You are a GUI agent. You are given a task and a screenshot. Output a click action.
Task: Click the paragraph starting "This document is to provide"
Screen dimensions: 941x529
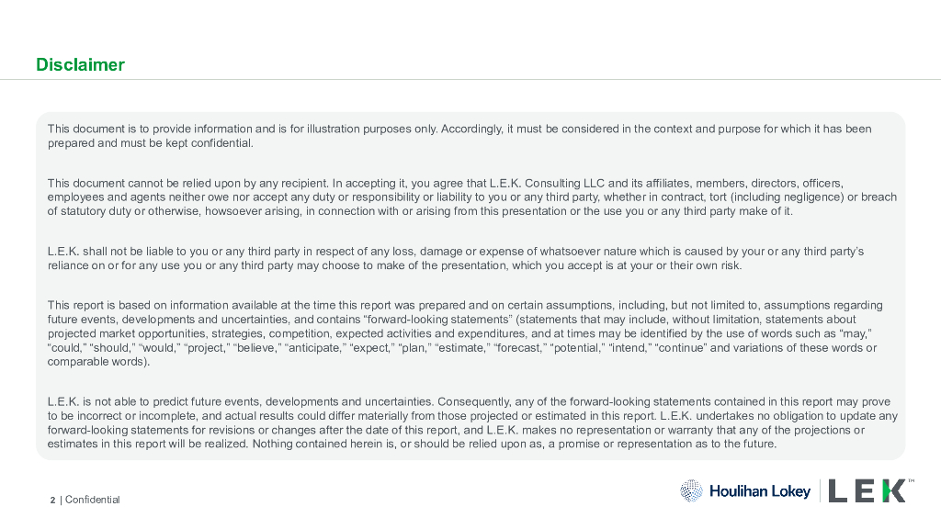click(459, 136)
